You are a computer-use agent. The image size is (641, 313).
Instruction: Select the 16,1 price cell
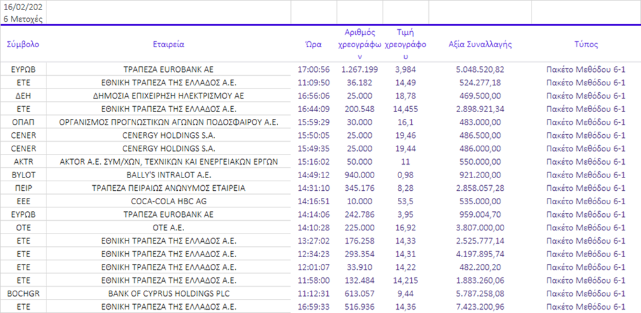pos(405,122)
